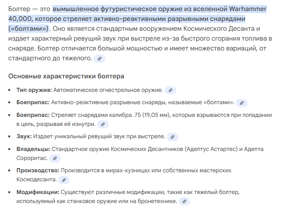Screen dimensions: 293x210
Task: Click heading "Основные характеристики болтера"
Action: tap(66, 76)
